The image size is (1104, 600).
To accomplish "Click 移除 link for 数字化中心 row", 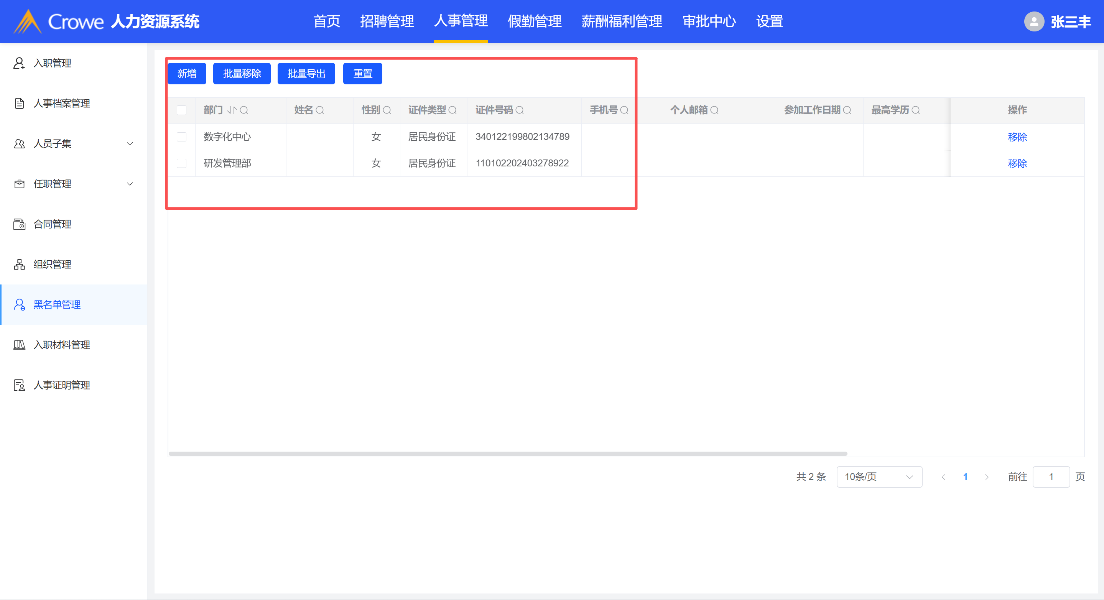I will [x=1017, y=137].
